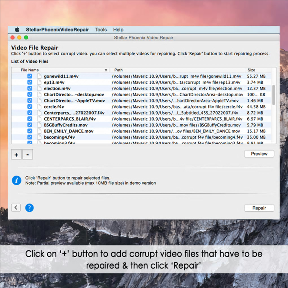Click the ChartDirecto...-AppleTV.mov file icon
Viewport: 288px width, 288px height.
[39, 101]
